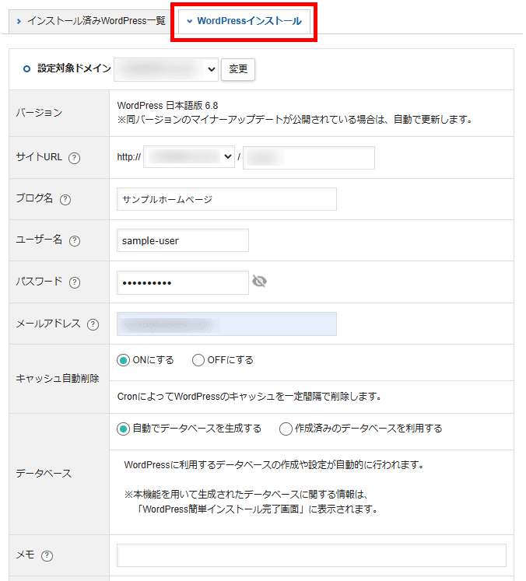Viewport: 526px width, 581px height.
Task: Switch to インストール済みWordPress一覧 tab
Action: tap(91, 21)
